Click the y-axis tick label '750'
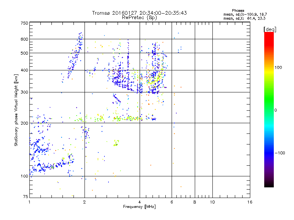Image resolution: width=294 pixels, height=220 pixels. point(24,23)
